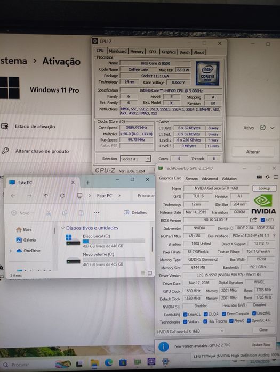Expand OneDrive tree node

[10, 251]
